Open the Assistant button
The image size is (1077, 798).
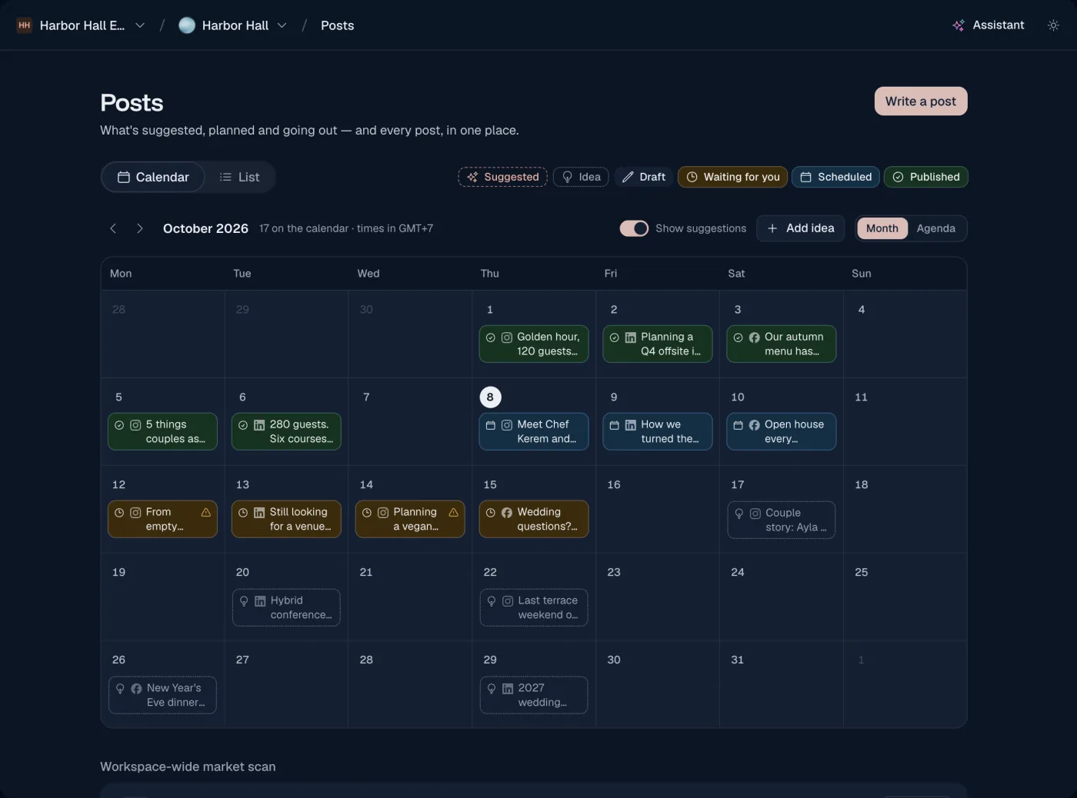click(989, 25)
